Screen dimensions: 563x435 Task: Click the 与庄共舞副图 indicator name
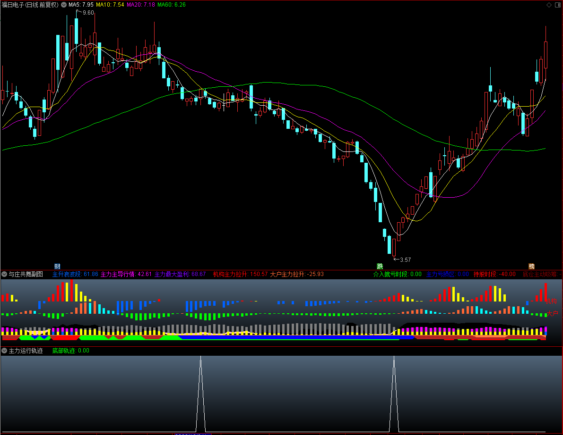(x=26, y=274)
